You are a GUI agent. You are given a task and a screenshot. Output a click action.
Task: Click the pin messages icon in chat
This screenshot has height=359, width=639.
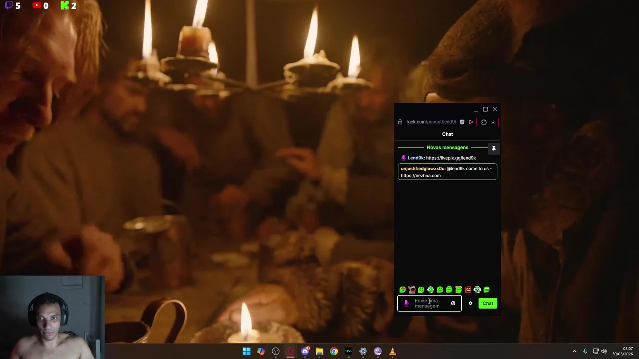click(x=493, y=148)
